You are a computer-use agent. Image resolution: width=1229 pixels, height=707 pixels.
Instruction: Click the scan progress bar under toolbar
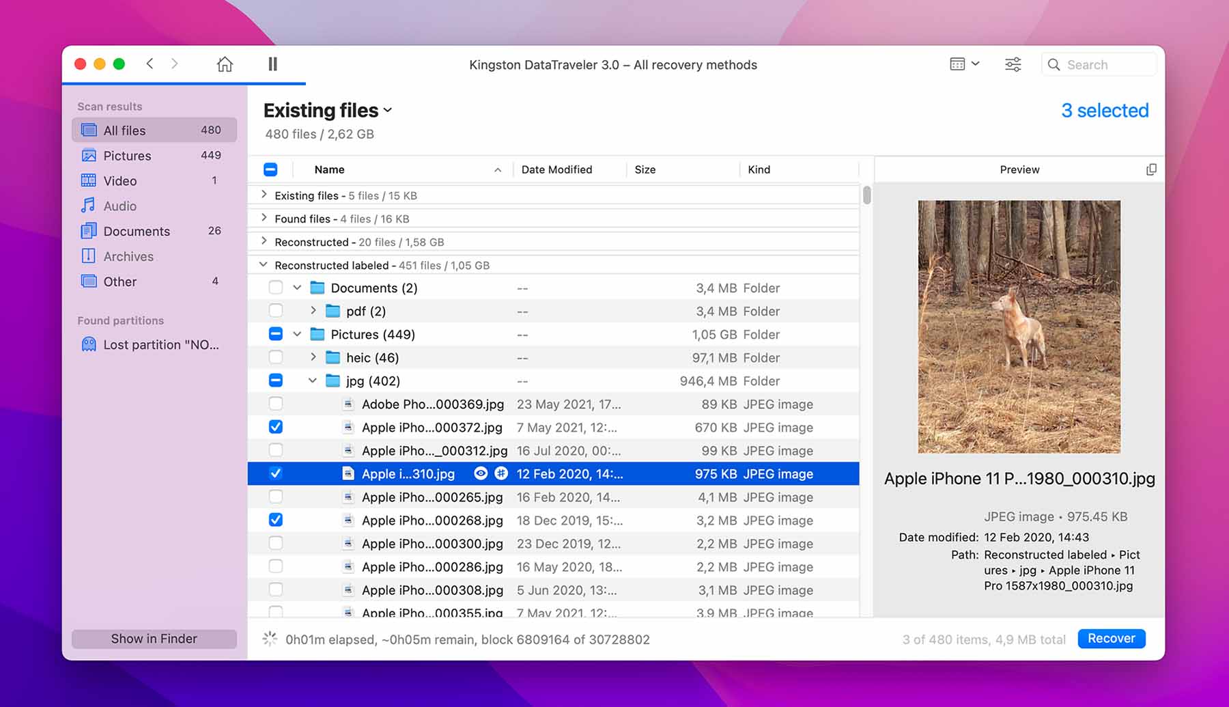pyautogui.click(x=184, y=83)
